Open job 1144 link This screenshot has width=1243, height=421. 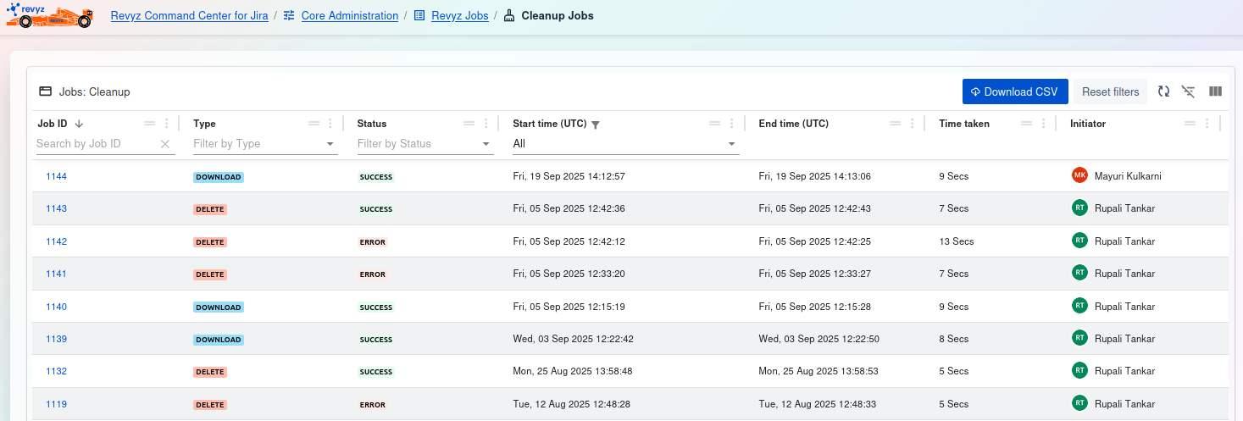point(56,176)
